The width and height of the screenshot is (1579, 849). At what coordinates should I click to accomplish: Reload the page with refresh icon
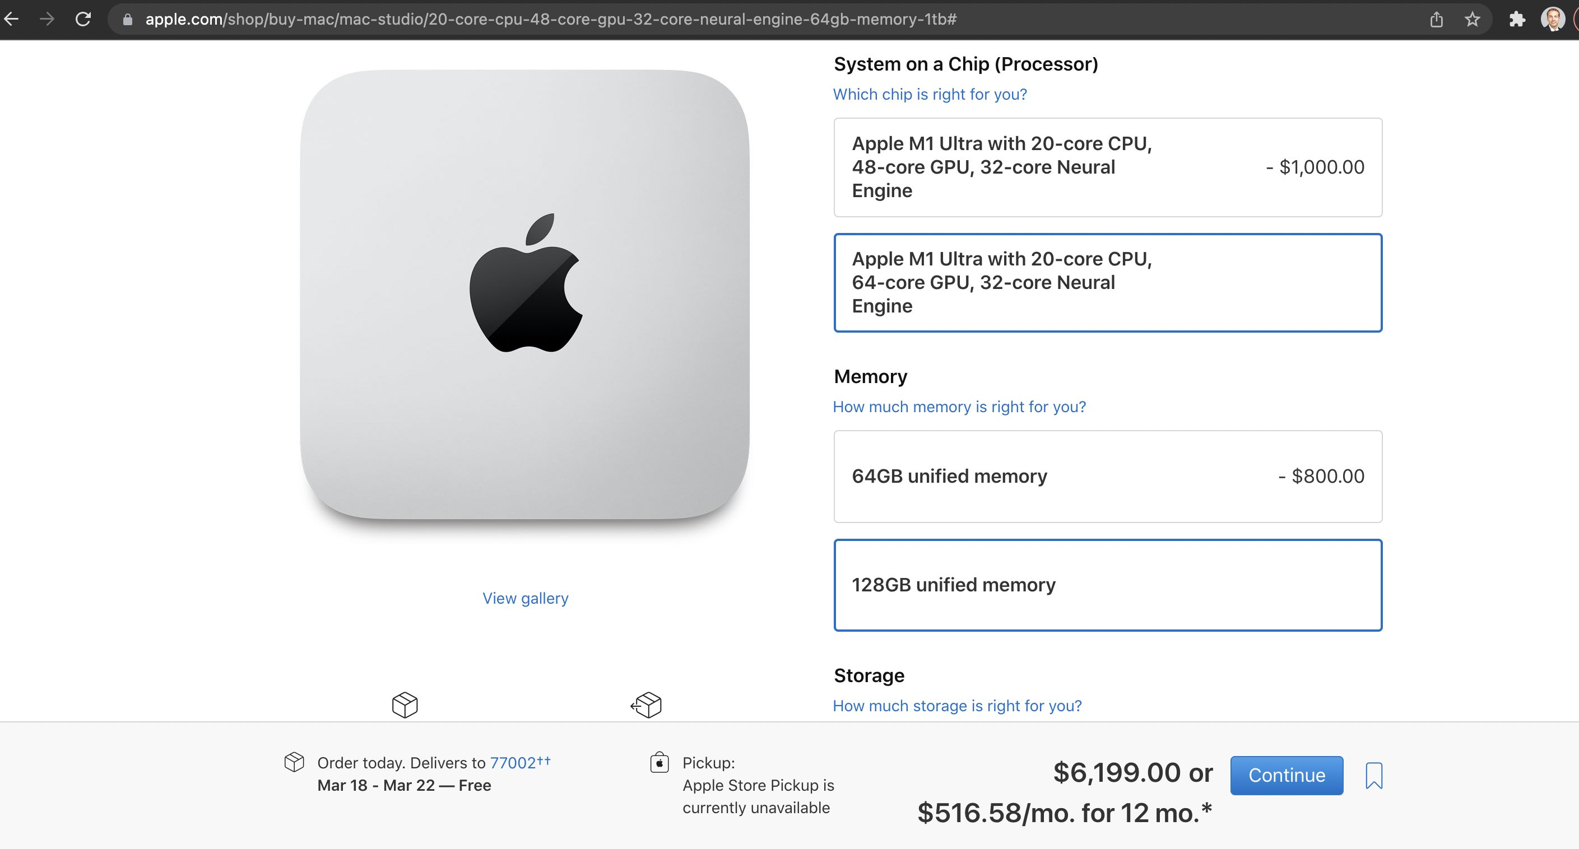pos(83,20)
